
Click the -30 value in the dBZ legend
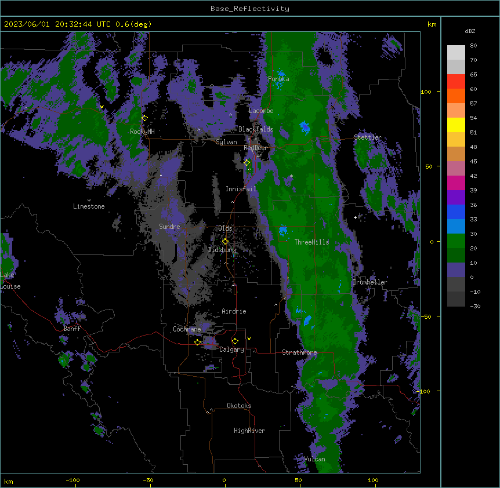475,306
